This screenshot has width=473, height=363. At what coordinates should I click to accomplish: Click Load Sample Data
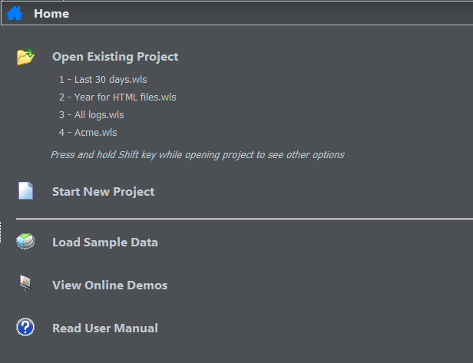[x=105, y=243]
